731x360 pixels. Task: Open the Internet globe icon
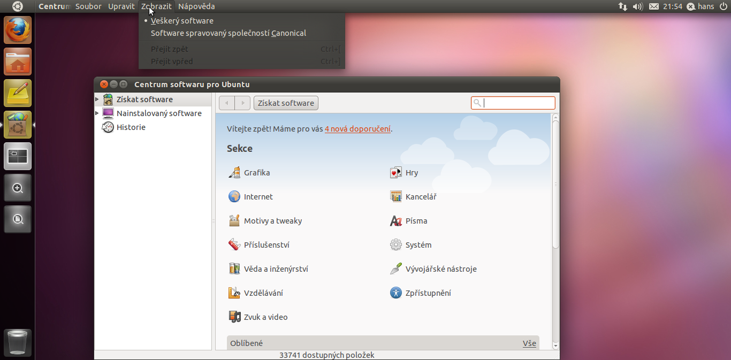pyautogui.click(x=234, y=197)
